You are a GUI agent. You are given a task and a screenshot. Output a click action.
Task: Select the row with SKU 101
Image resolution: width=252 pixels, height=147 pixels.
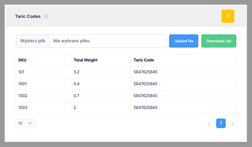point(126,72)
